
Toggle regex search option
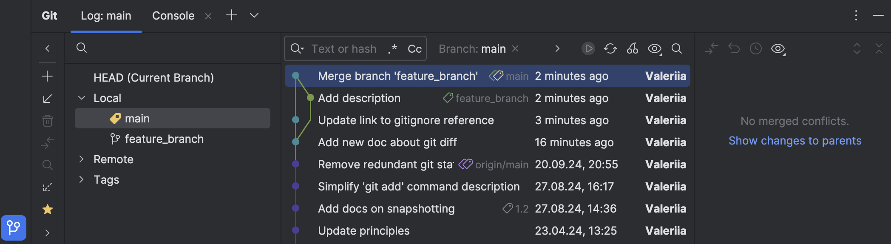click(x=393, y=49)
